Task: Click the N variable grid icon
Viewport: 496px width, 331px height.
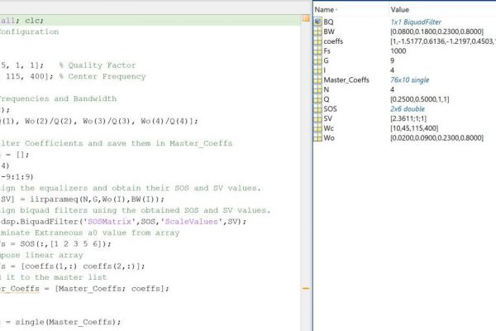Action: [x=317, y=89]
